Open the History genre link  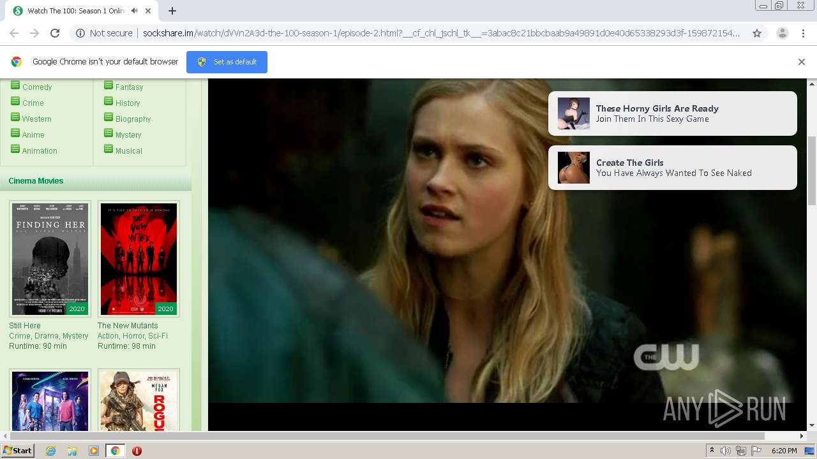point(128,103)
